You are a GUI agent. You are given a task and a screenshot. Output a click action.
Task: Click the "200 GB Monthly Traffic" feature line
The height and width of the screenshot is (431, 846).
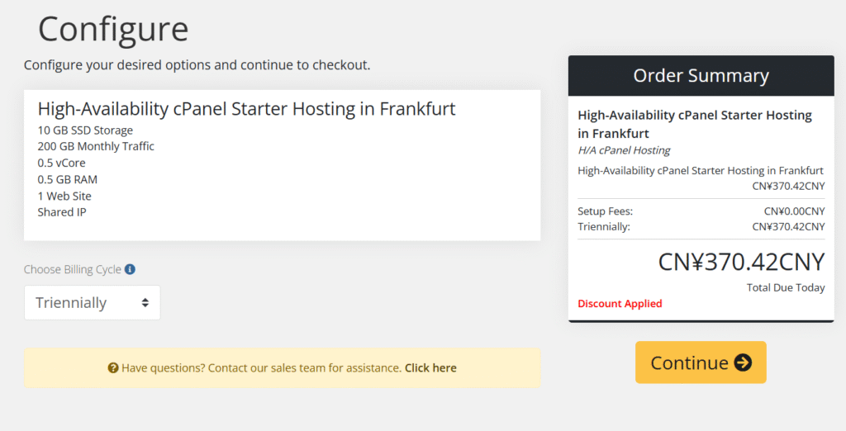pos(96,146)
